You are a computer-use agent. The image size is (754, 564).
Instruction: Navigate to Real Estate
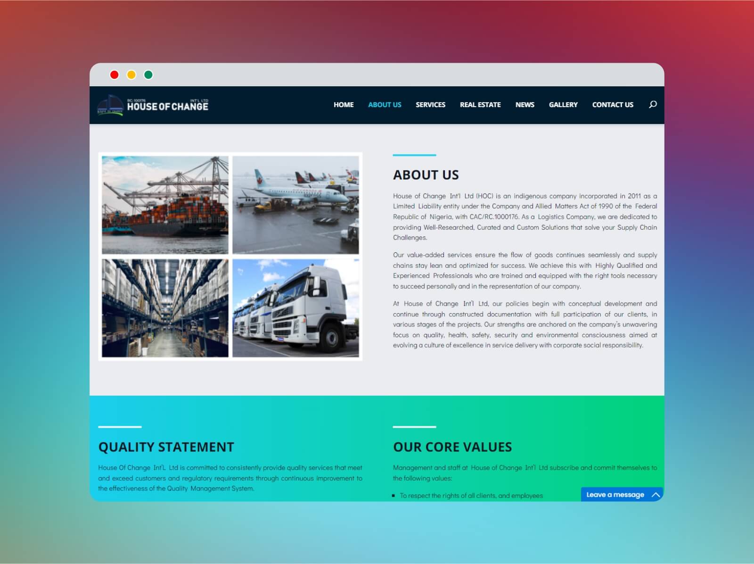[x=480, y=105]
